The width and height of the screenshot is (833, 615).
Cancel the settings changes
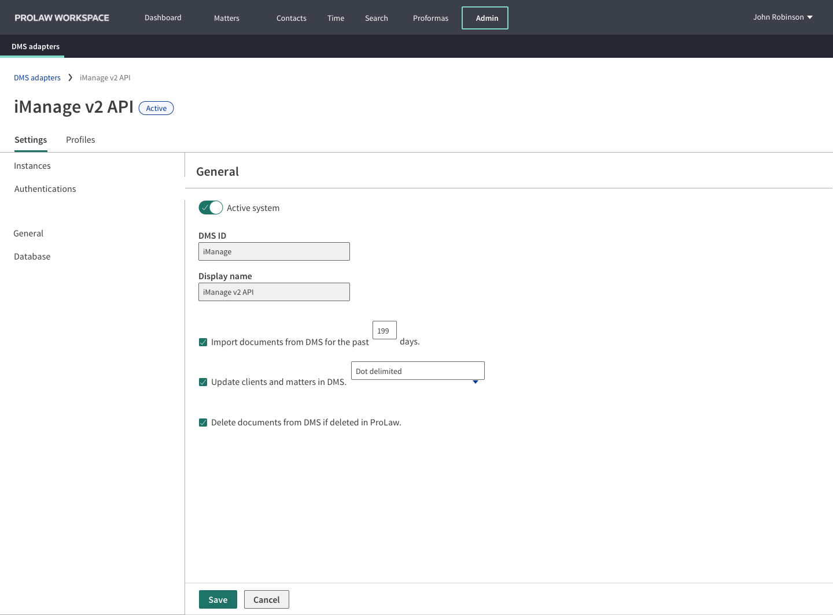click(267, 599)
